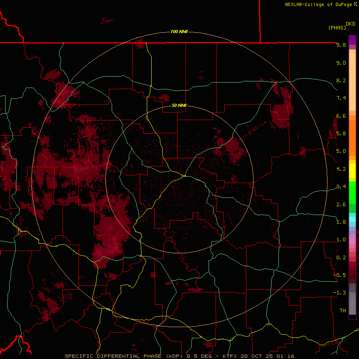Click the 9.8 color scale value
This screenshot has width=359, height=359.
[x=341, y=45]
